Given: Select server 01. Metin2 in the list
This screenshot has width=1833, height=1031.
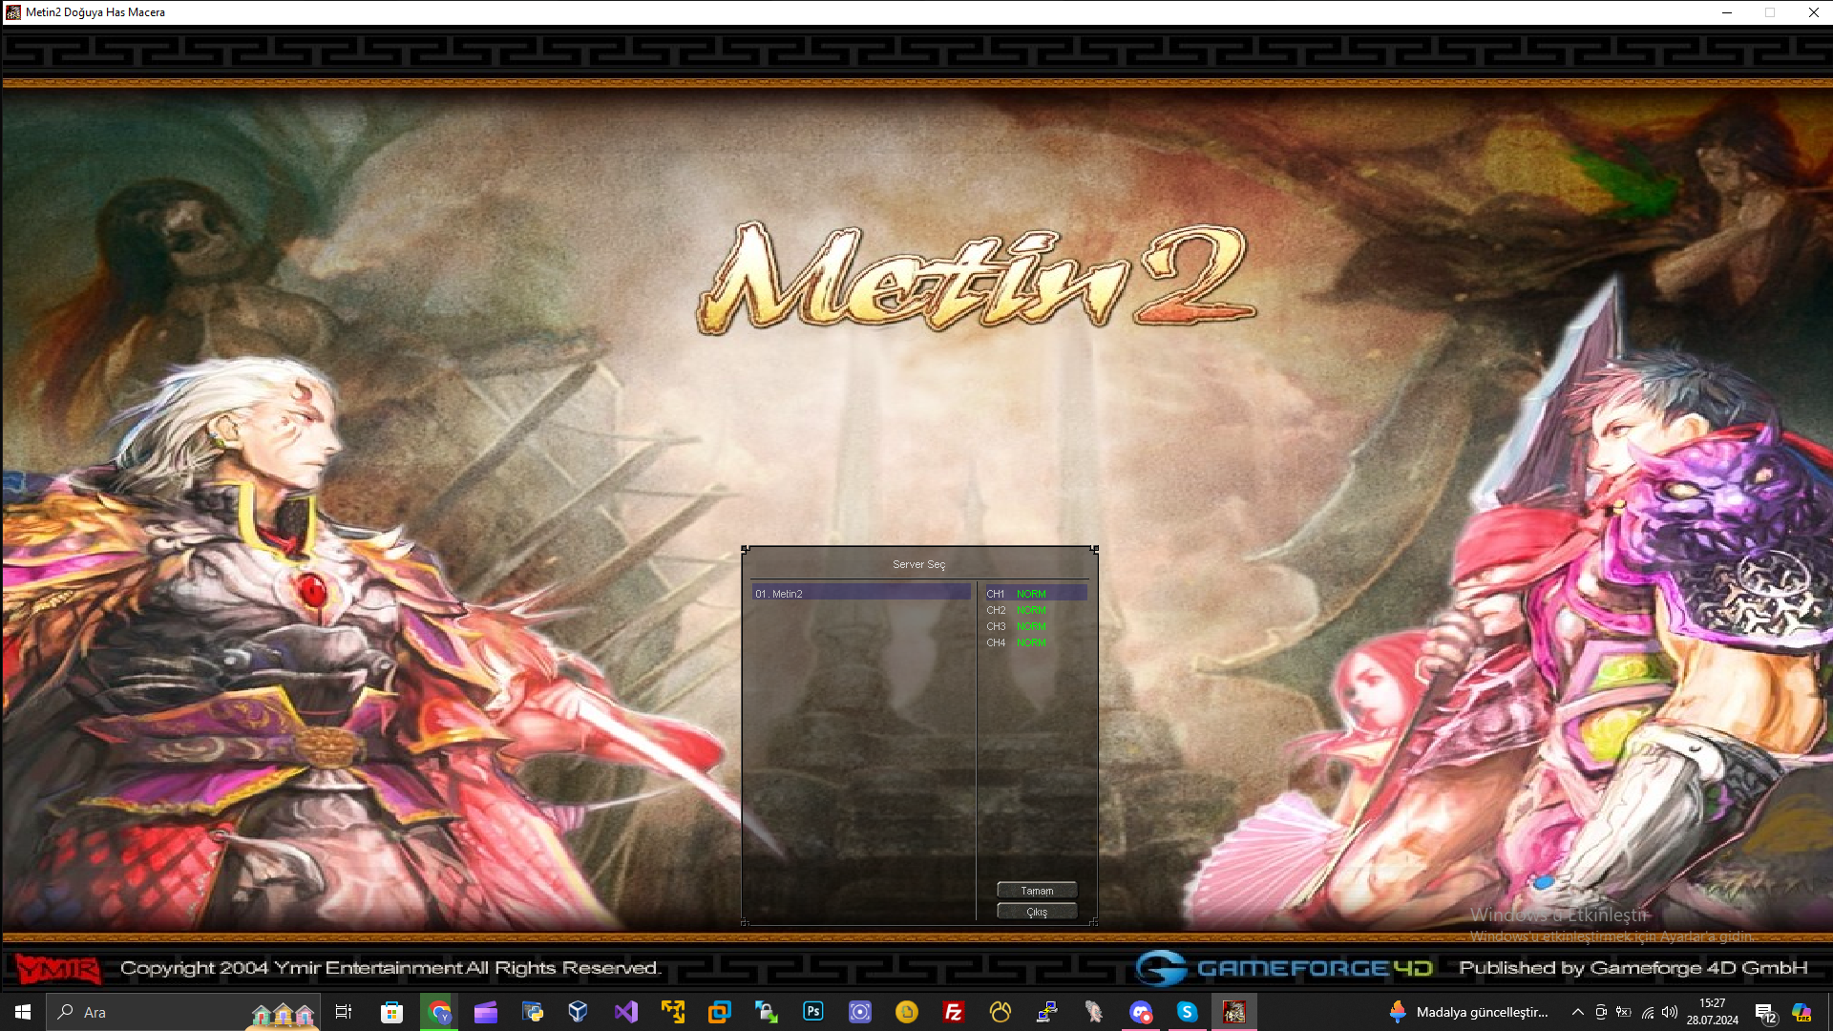Looking at the screenshot, I should pos(861,594).
